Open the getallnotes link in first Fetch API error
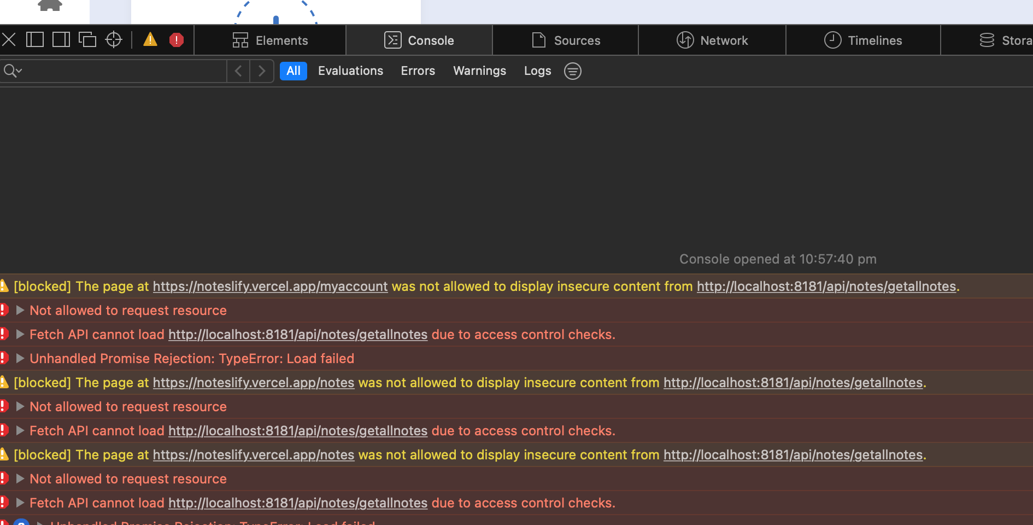Viewport: 1033px width, 525px height. 298,335
